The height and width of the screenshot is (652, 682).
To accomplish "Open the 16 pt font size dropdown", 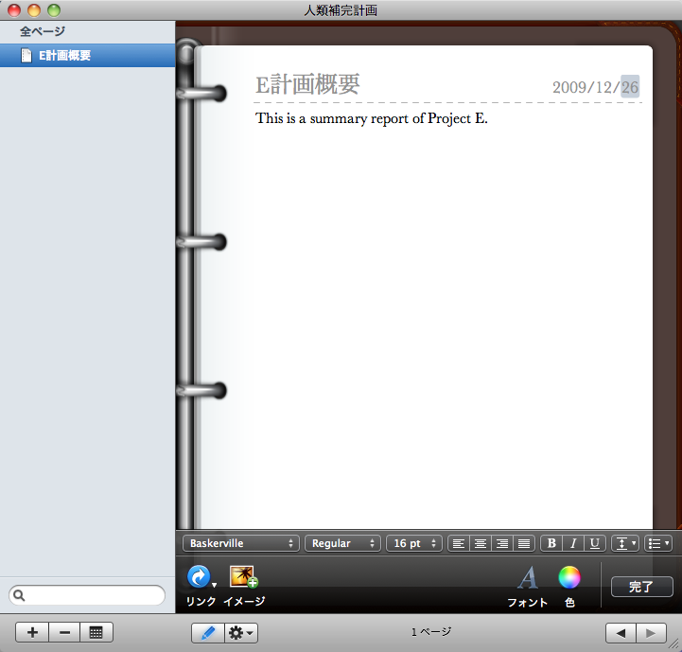I will coord(414,543).
